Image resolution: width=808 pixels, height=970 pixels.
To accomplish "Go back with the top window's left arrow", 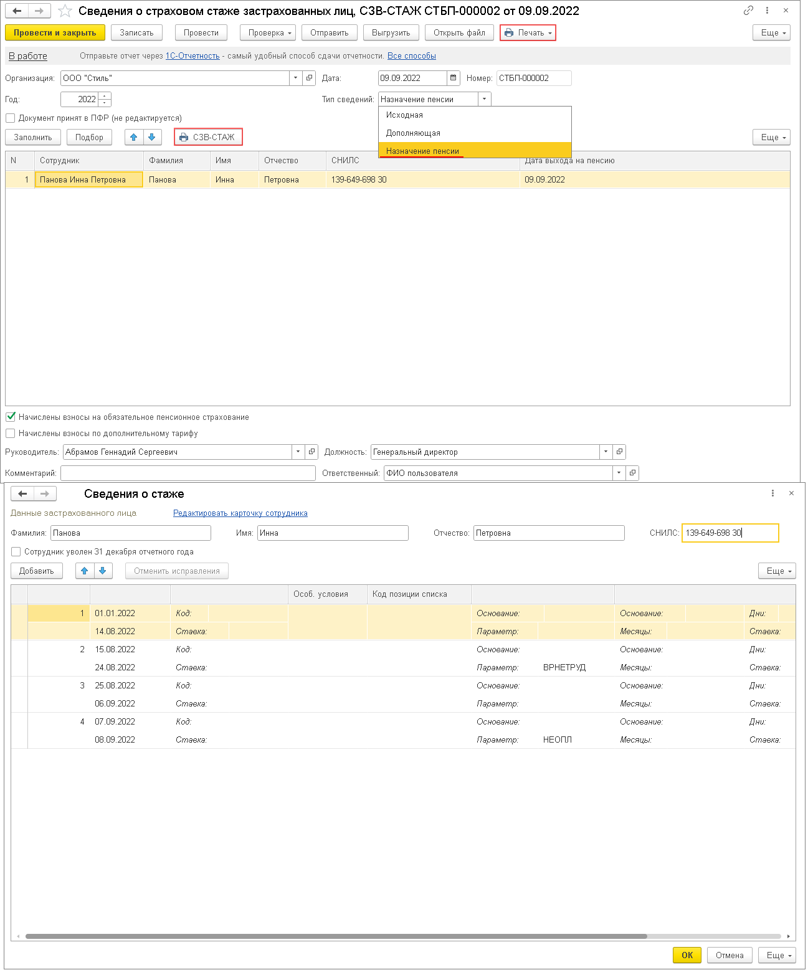I will coord(17,11).
